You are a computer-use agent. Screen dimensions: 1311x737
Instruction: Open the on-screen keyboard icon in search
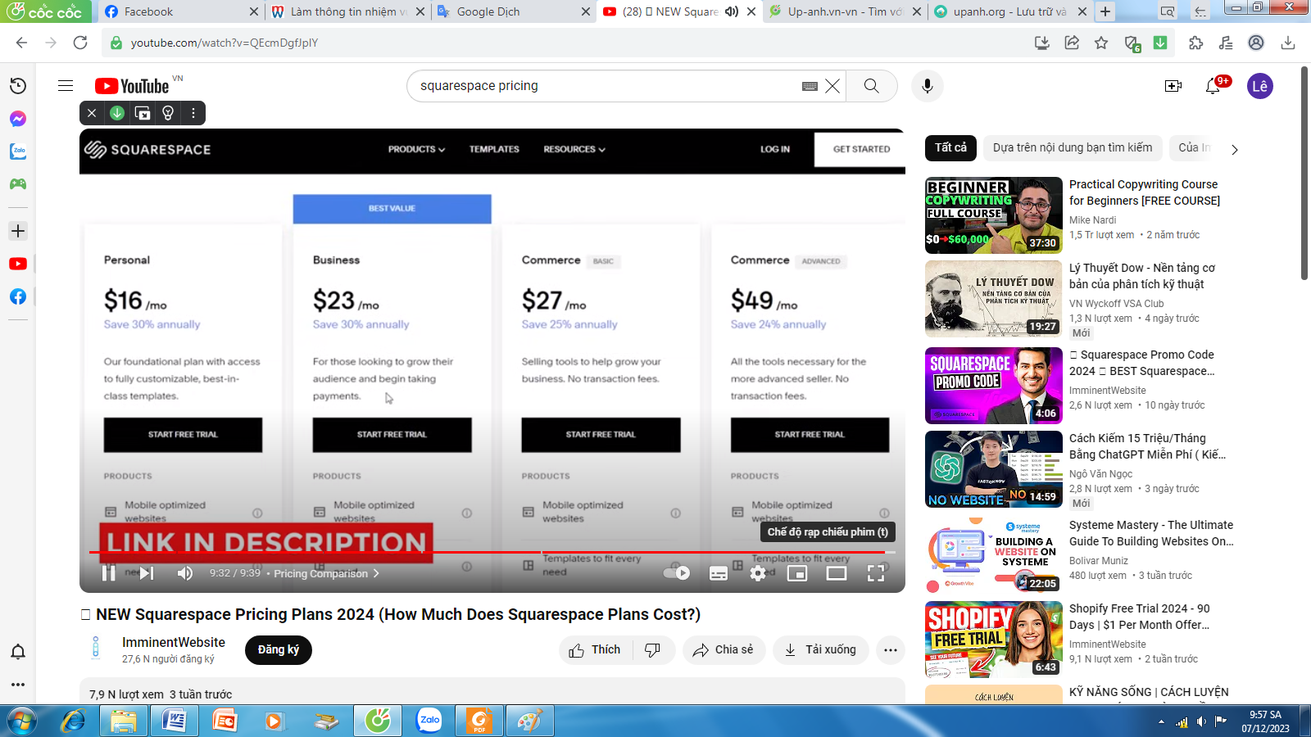coord(810,86)
